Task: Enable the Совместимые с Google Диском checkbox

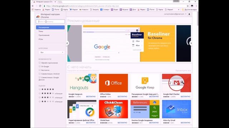Action: (x=40, y=78)
